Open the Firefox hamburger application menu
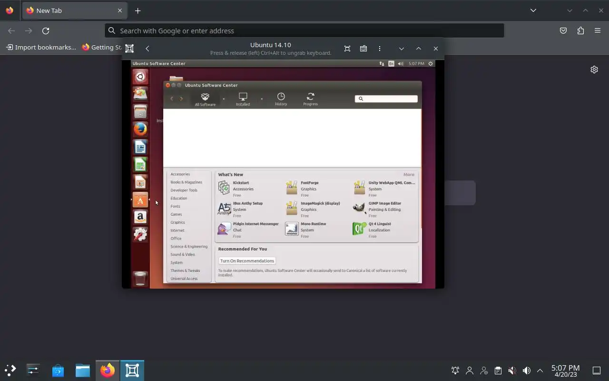 (598, 30)
